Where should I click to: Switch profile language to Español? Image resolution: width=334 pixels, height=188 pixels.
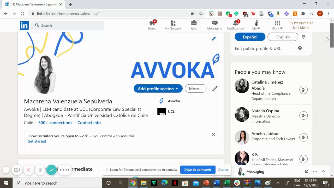(250, 37)
